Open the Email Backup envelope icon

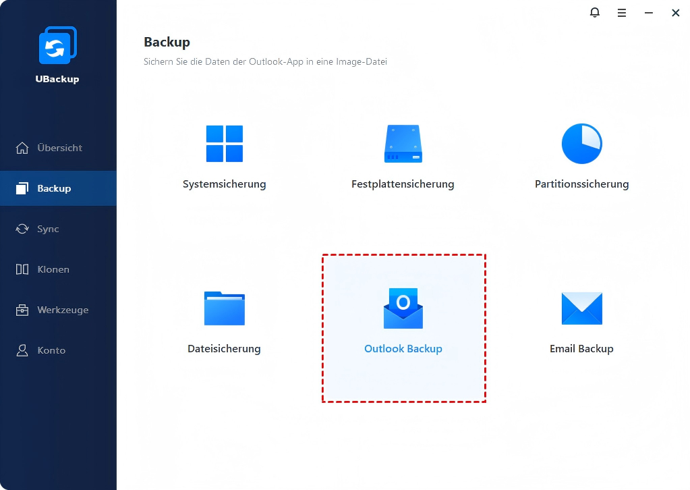tap(581, 308)
